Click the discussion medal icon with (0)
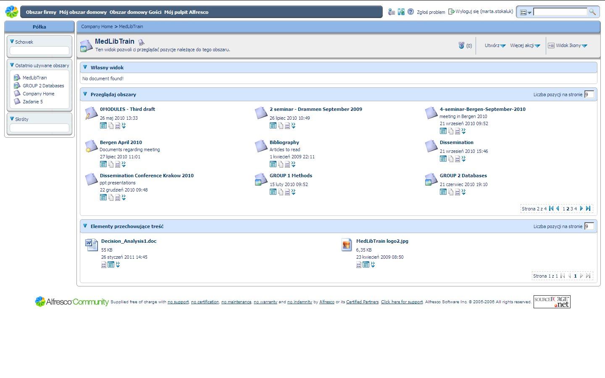Viewport: 605px width, 378px height. point(461,45)
